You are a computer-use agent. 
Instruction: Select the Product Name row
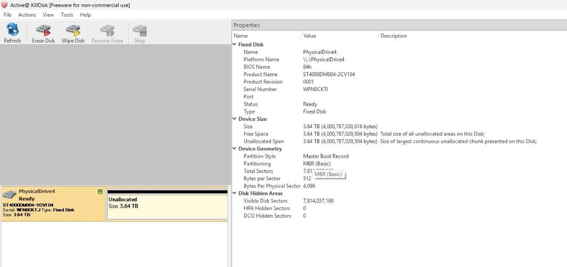tap(399, 75)
